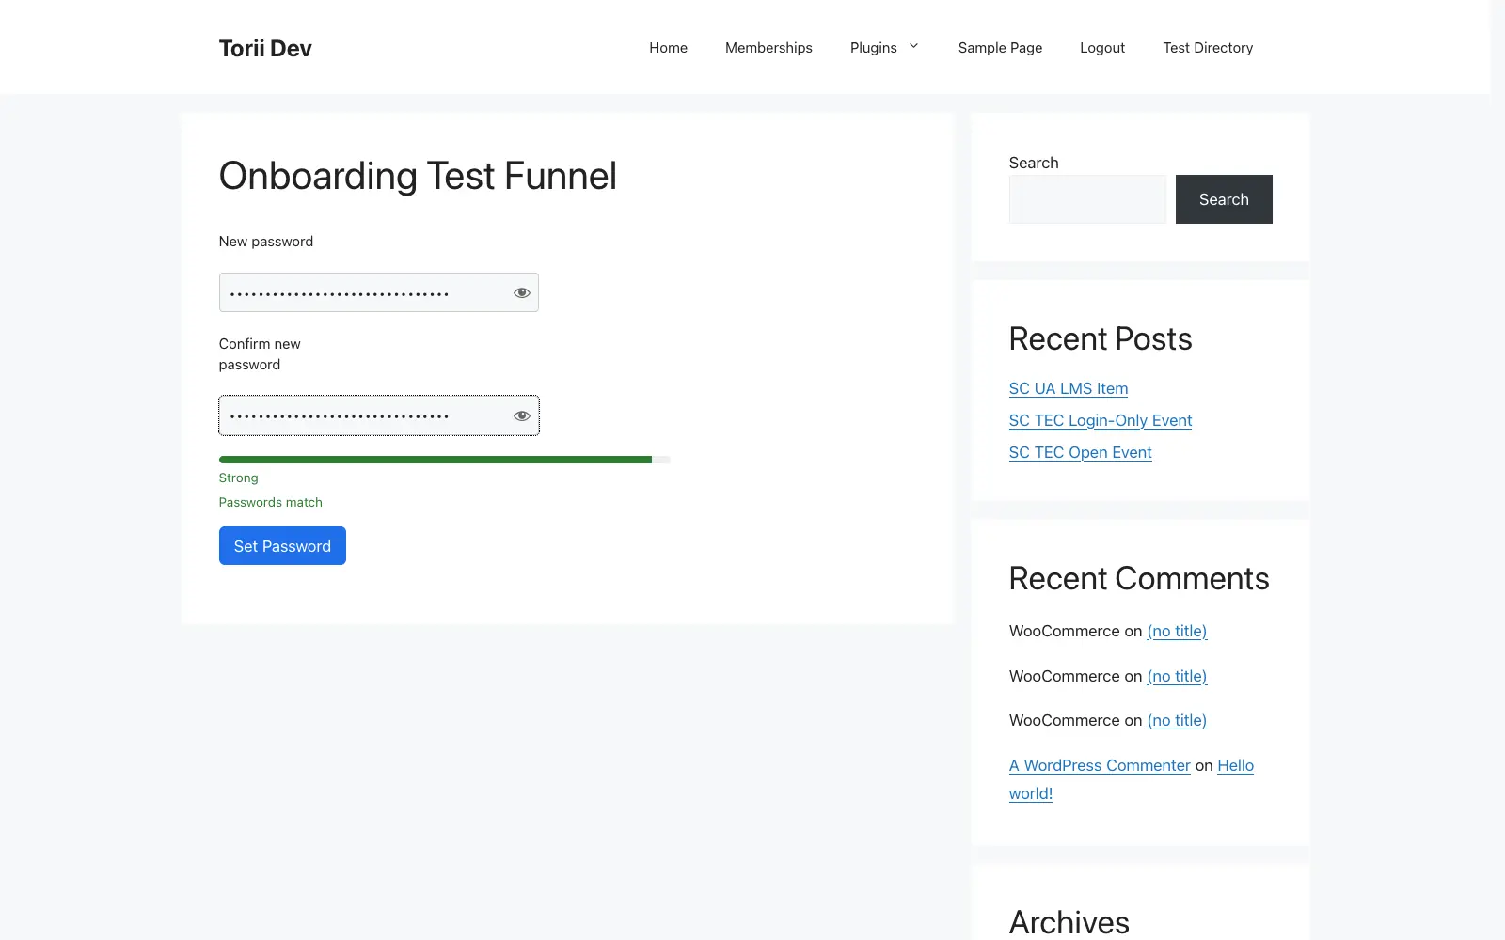Open the Home menu item

[x=668, y=48]
